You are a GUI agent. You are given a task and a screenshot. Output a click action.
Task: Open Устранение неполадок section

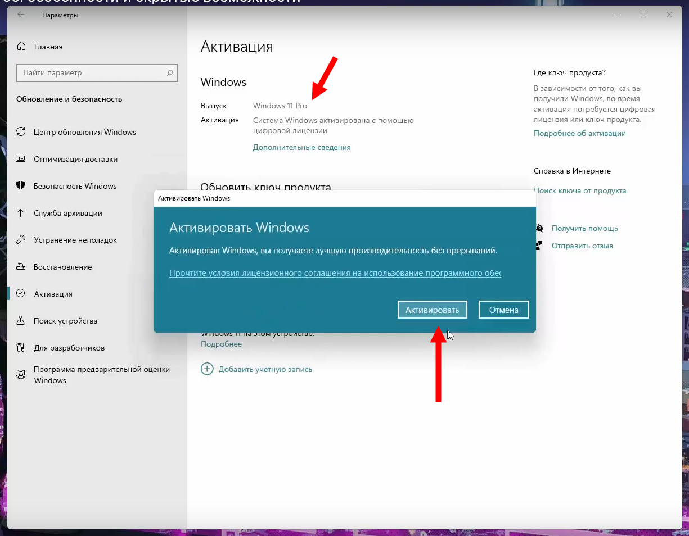tap(97, 240)
